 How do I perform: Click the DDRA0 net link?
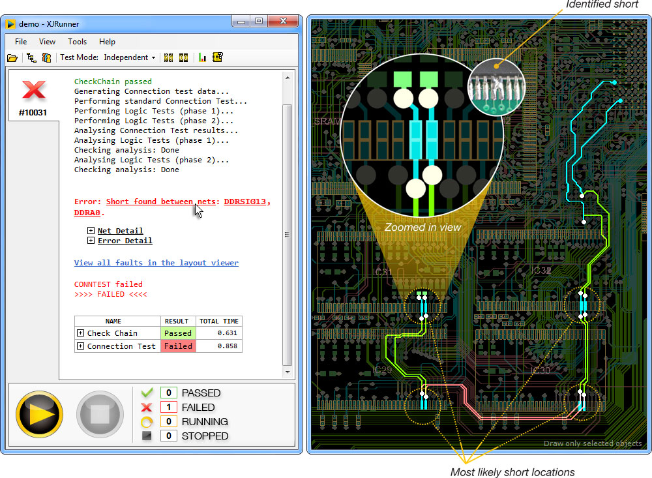coord(87,213)
